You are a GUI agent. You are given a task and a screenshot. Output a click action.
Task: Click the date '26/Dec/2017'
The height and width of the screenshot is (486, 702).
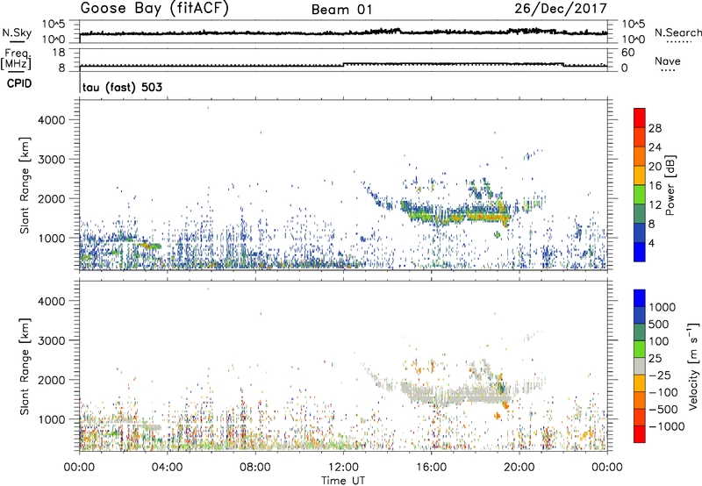(x=561, y=9)
